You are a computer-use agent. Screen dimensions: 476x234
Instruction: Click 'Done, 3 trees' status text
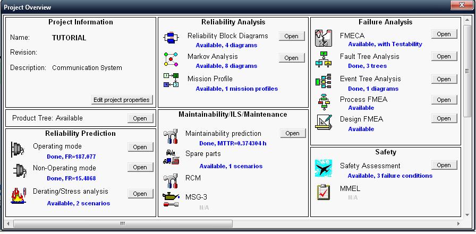tap(367, 66)
